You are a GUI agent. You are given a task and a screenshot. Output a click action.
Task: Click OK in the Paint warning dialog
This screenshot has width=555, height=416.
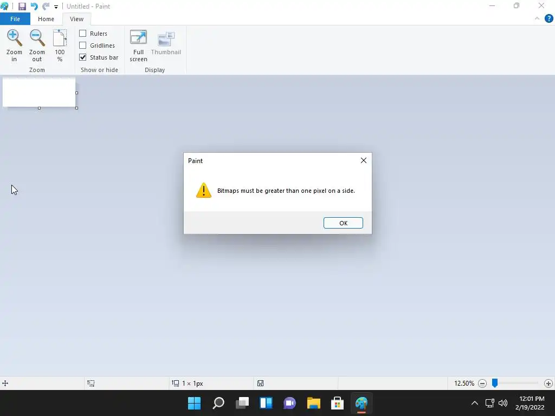click(343, 223)
